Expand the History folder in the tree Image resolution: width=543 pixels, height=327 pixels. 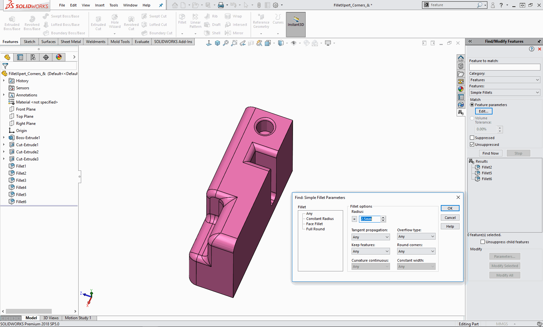tap(4, 81)
